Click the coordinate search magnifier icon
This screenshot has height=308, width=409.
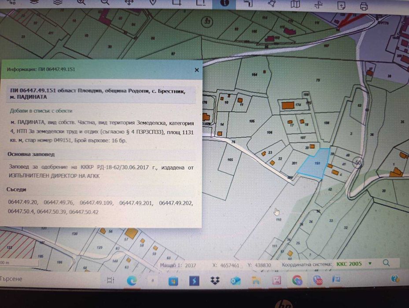tap(386, 263)
